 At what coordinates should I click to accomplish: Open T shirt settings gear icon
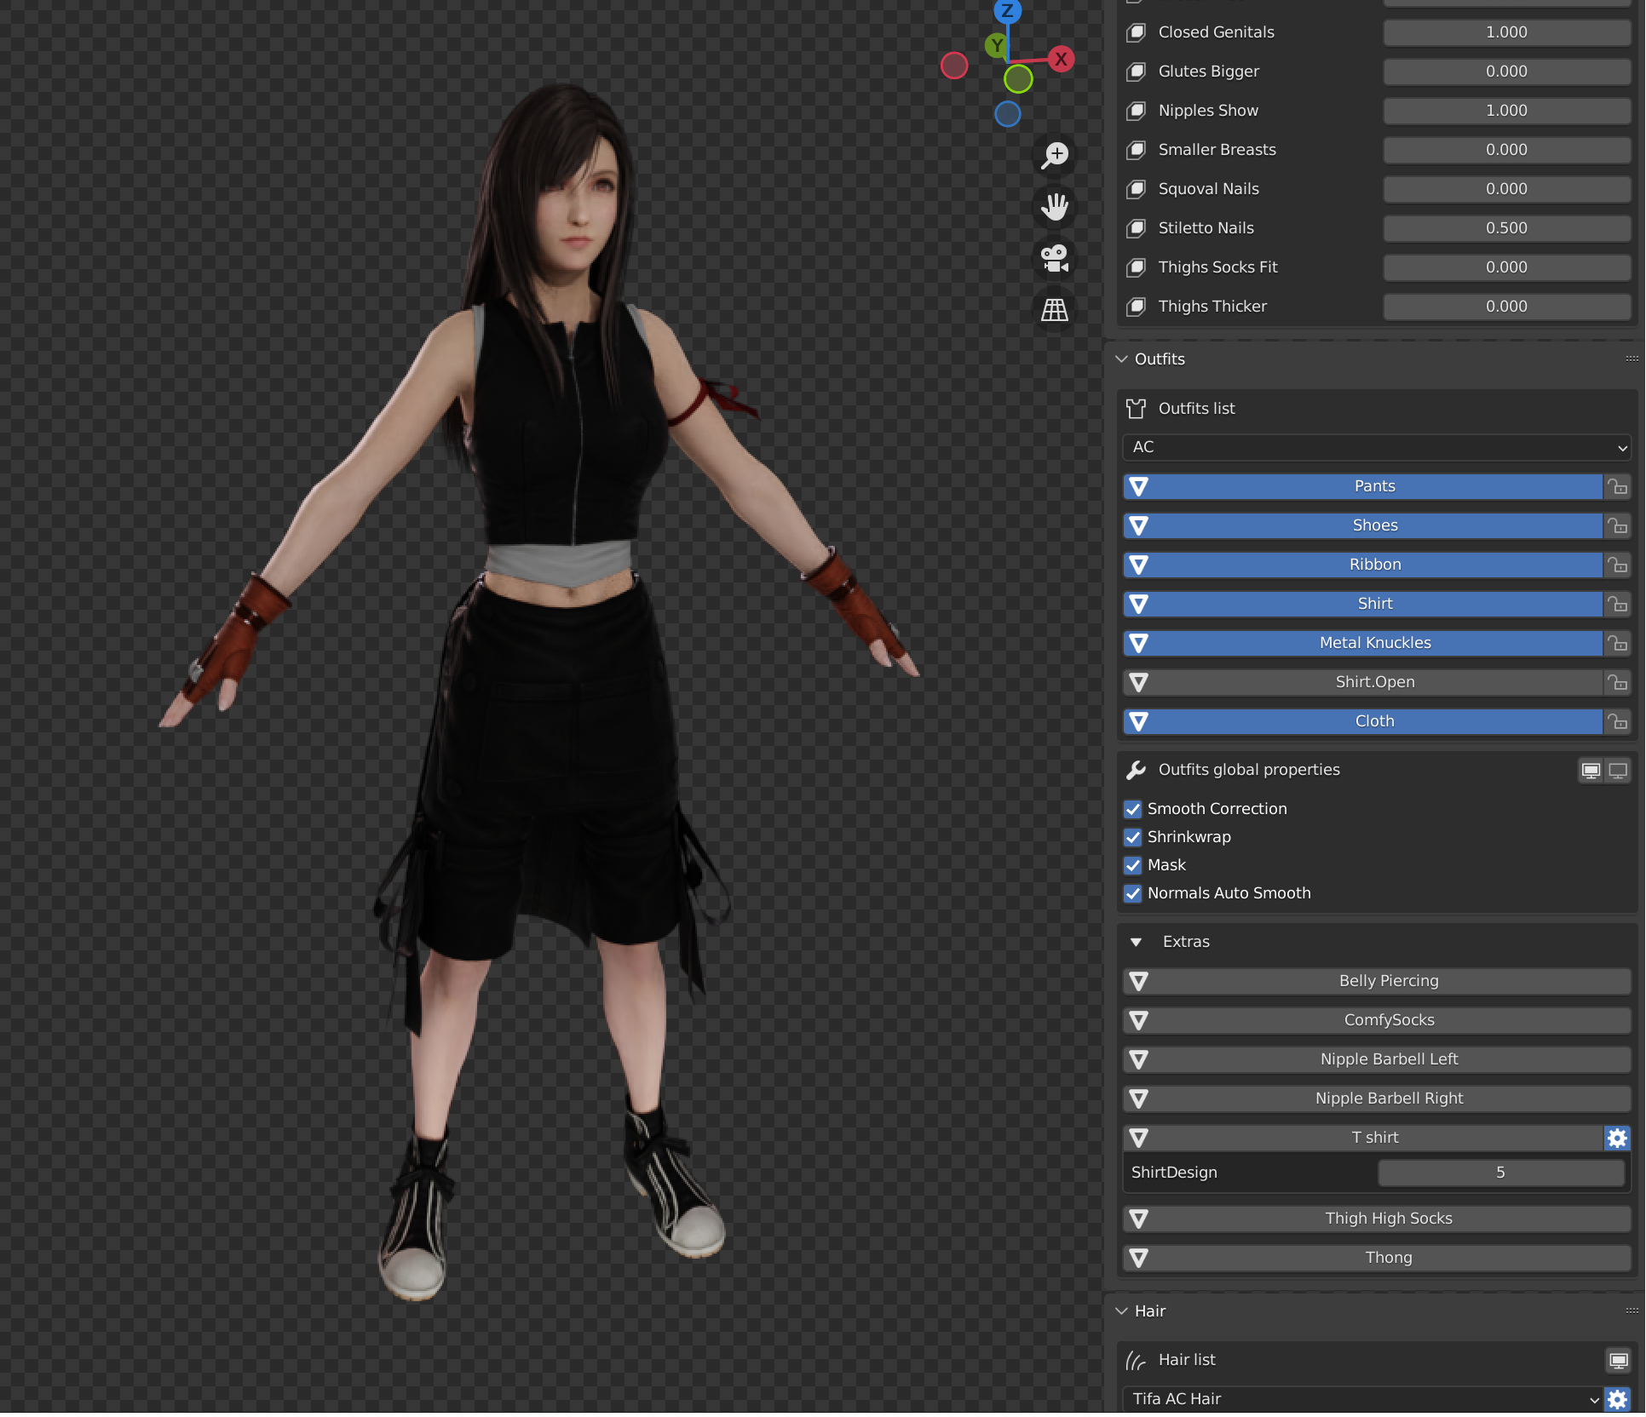[x=1617, y=1138]
